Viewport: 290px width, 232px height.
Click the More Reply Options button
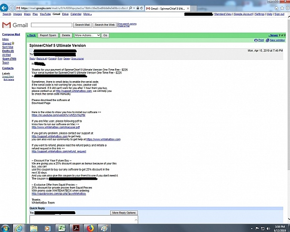click(x=124, y=213)
